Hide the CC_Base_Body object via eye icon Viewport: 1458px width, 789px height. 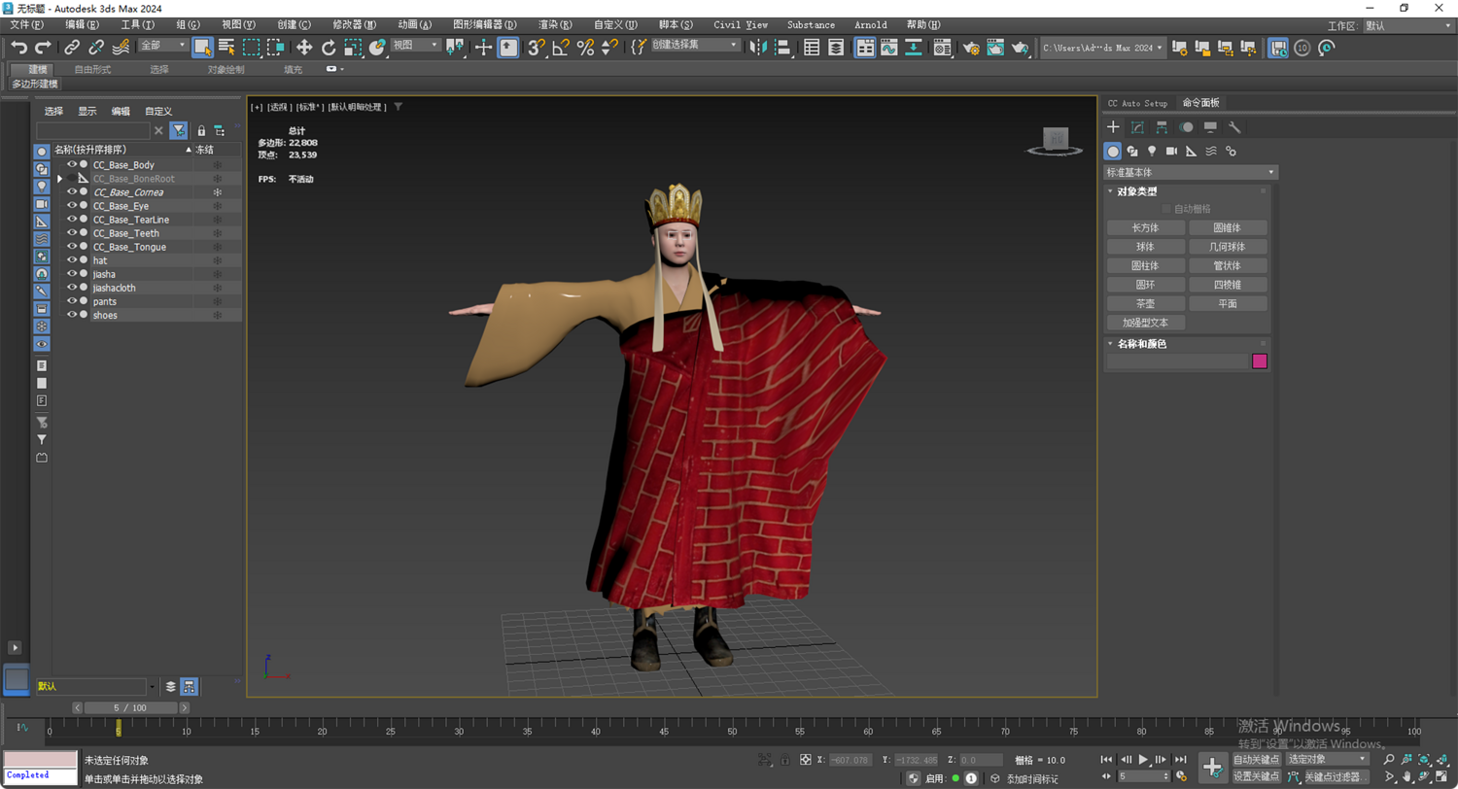click(72, 165)
